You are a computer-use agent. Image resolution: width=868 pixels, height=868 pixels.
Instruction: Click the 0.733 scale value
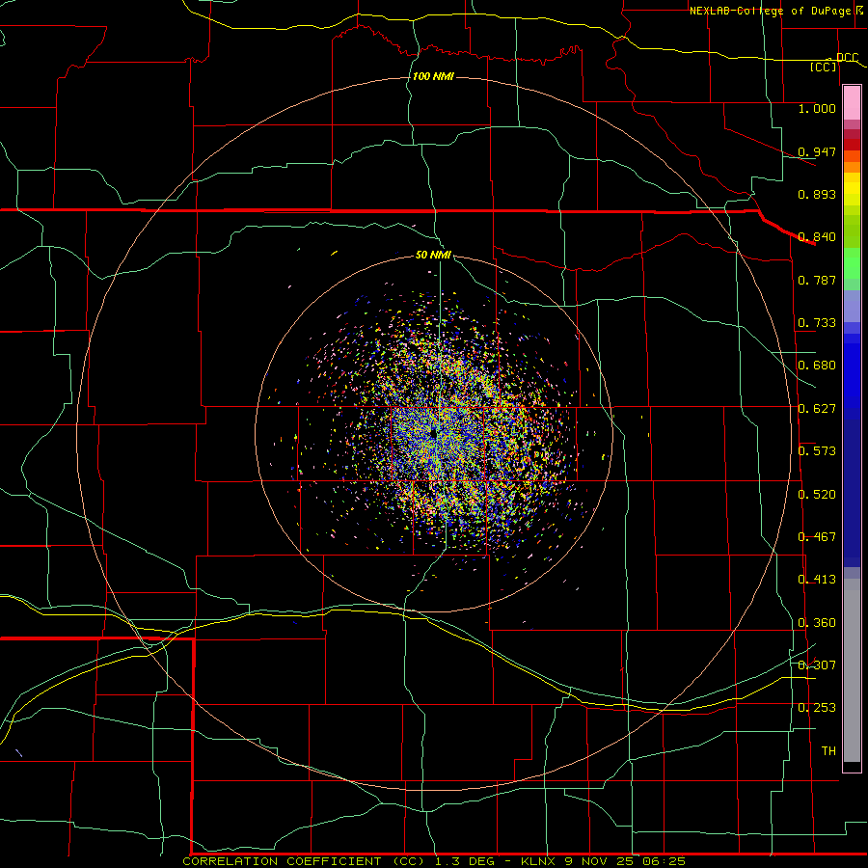[x=817, y=323]
